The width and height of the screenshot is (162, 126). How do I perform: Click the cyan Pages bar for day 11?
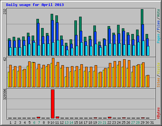point(58,48)
